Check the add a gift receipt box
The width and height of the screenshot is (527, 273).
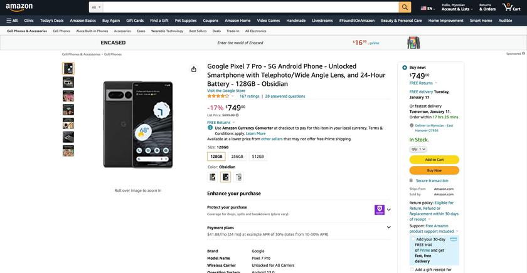tap(413, 270)
